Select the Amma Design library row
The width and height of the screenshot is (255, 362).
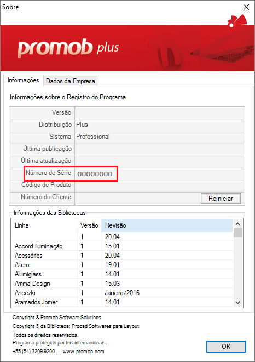[122, 283]
